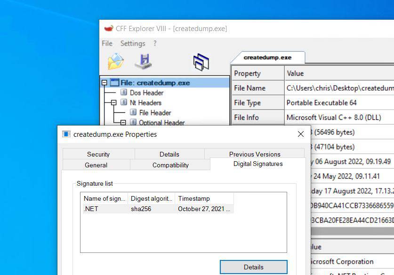The width and height of the screenshot is (394, 275).
Task: Collapse the Nt Headers tree node
Action: pos(113,102)
